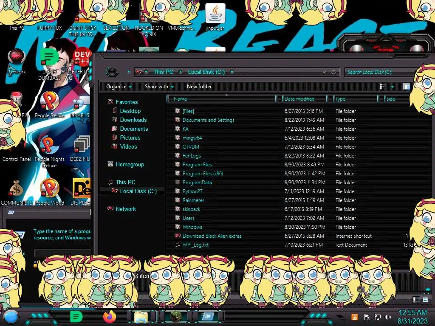
Task: Select Documents in the navigation pane
Action: [x=134, y=129]
